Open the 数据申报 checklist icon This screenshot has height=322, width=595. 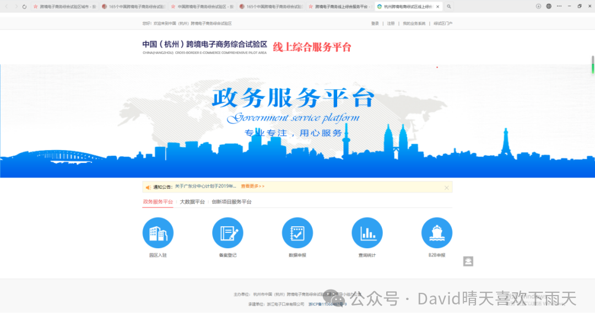tap(297, 232)
